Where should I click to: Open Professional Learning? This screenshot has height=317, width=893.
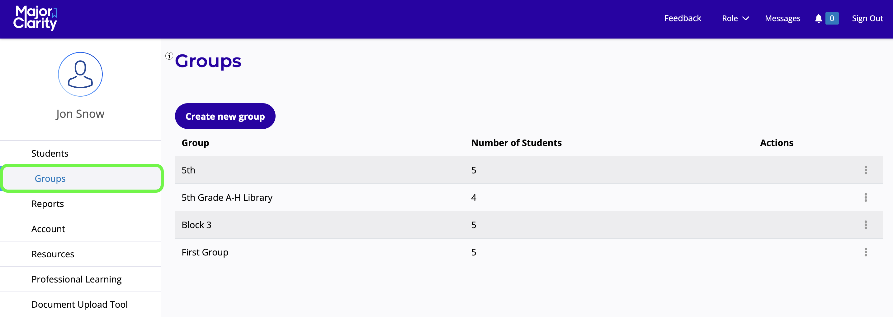(x=76, y=279)
